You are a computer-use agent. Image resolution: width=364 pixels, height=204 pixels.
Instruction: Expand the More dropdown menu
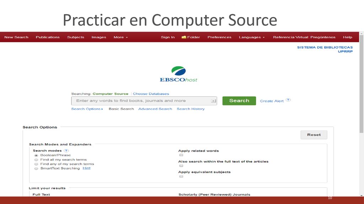click(x=121, y=37)
